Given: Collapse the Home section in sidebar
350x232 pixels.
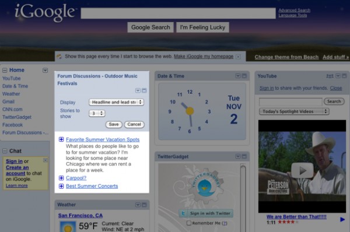Looking at the screenshot, I should click(x=5, y=71).
